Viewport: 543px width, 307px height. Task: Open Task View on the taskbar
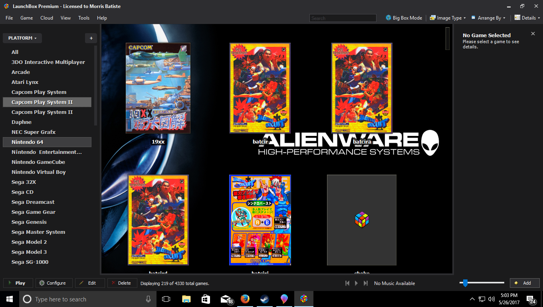[x=166, y=299]
